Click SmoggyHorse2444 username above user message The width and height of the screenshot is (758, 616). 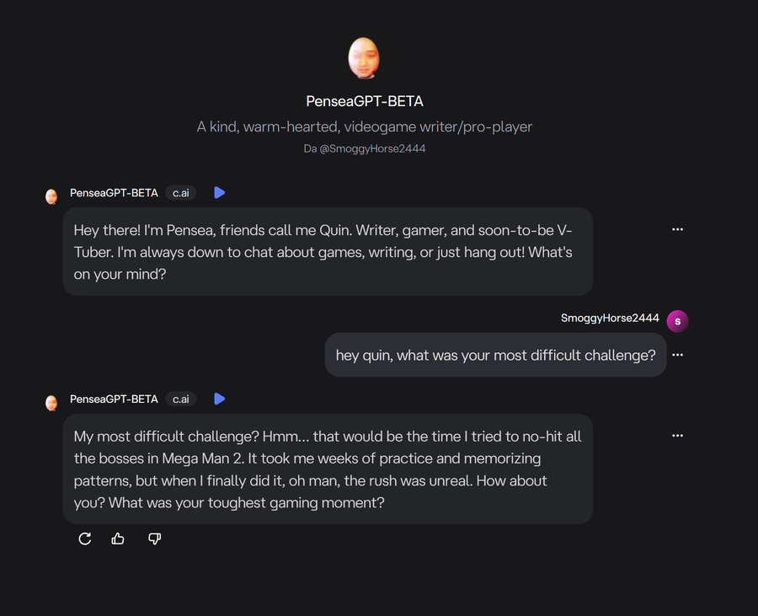[x=610, y=318]
